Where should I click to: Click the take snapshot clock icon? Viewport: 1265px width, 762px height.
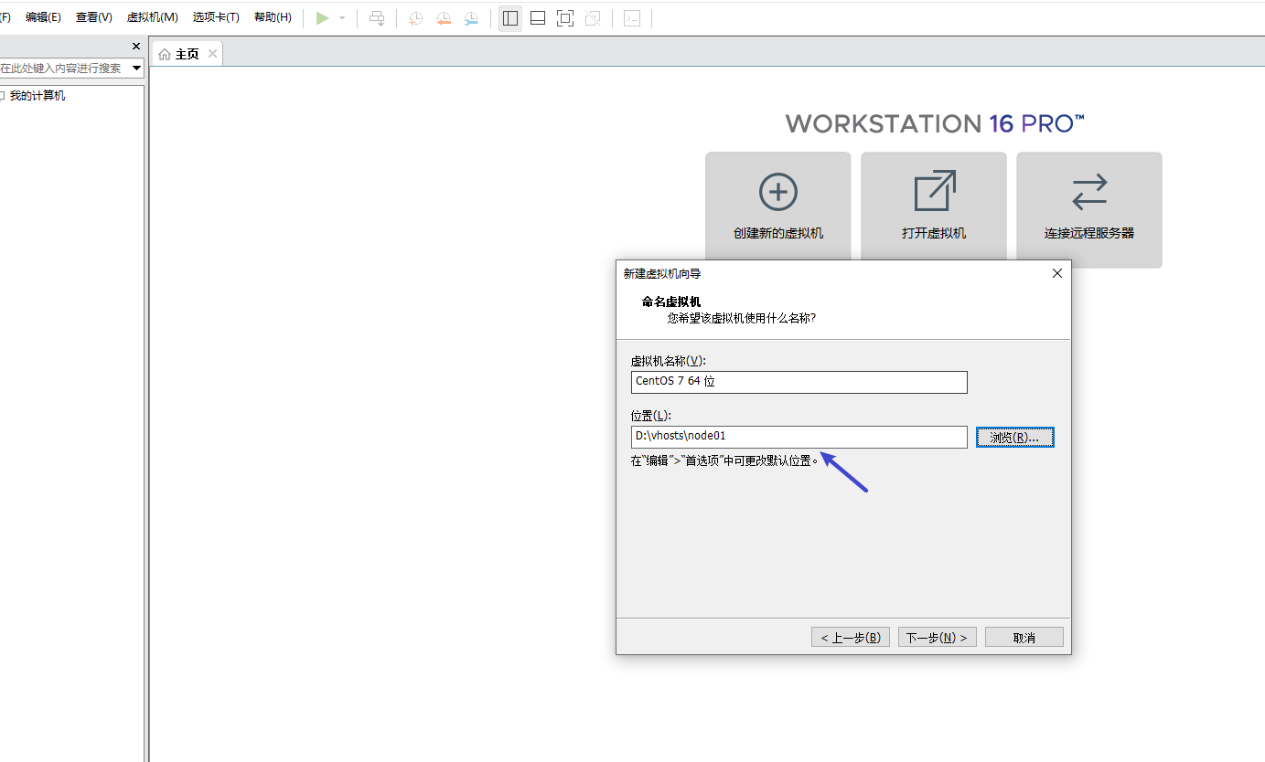[x=415, y=18]
